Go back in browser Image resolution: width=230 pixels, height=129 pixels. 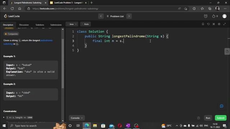click(x=5, y=9)
